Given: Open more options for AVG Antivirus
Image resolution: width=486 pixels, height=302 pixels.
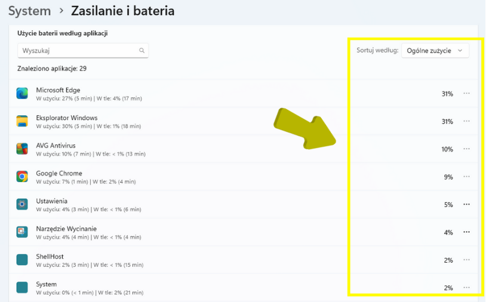Looking at the screenshot, I should pos(467,149).
